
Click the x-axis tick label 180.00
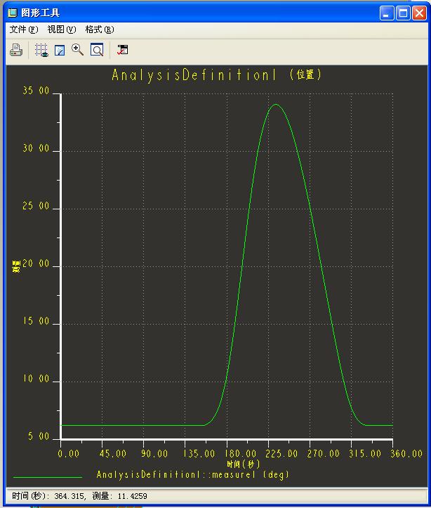pos(240,454)
